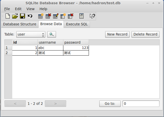Open the SQL Log window icon
This screenshot has width=164, height=117.
81,16
